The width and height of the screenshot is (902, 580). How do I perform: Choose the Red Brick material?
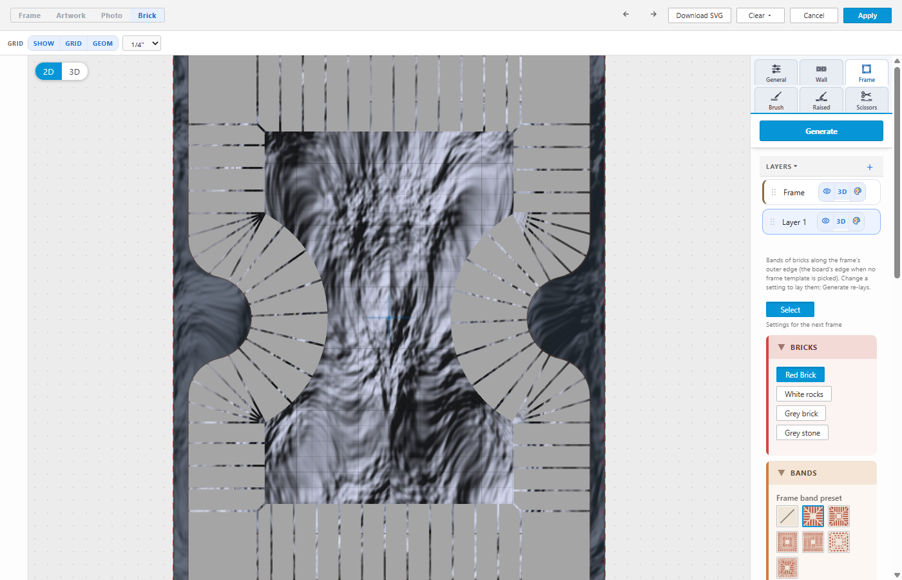click(x=800, y=374)
